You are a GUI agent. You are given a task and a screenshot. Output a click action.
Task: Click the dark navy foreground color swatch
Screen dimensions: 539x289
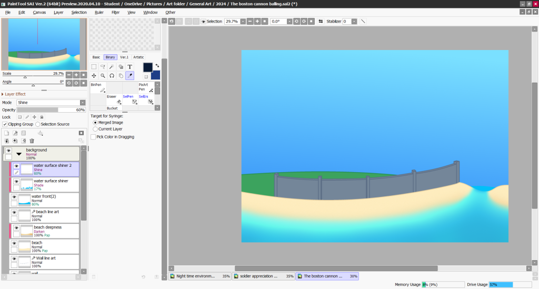pyautogui.click(x=147, y=67)
